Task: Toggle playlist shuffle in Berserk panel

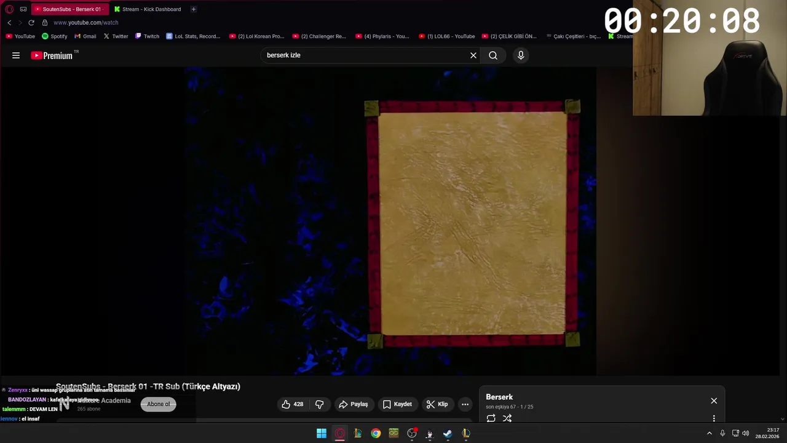Action: (x=507, y=418)
